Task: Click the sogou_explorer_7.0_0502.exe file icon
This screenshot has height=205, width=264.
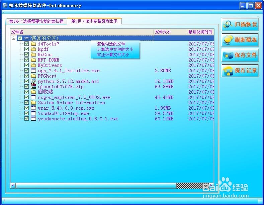Action: pos(33,97)
